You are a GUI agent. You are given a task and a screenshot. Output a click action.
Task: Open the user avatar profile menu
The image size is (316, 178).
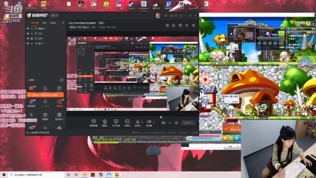(x=158, y=15)
